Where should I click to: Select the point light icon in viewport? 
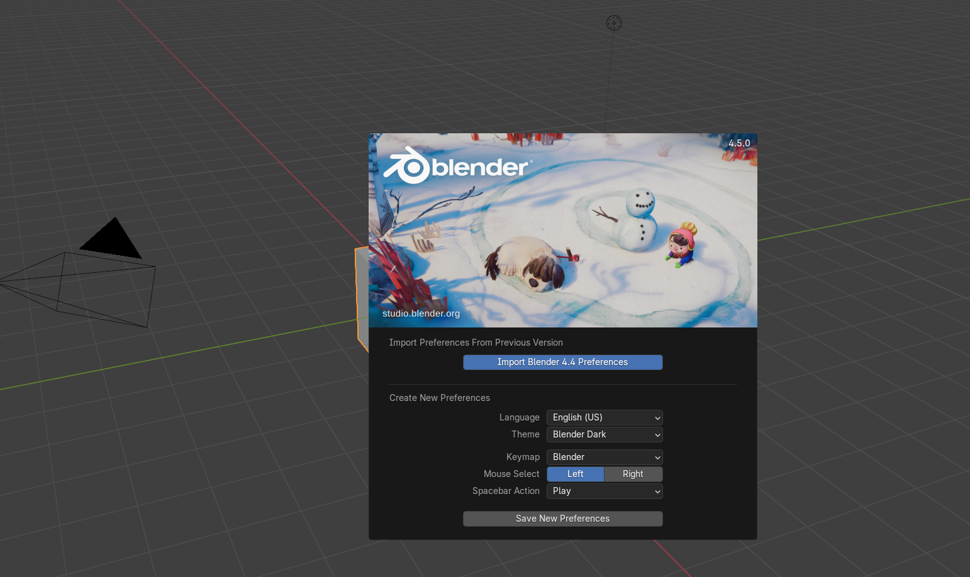coord(614,23)
